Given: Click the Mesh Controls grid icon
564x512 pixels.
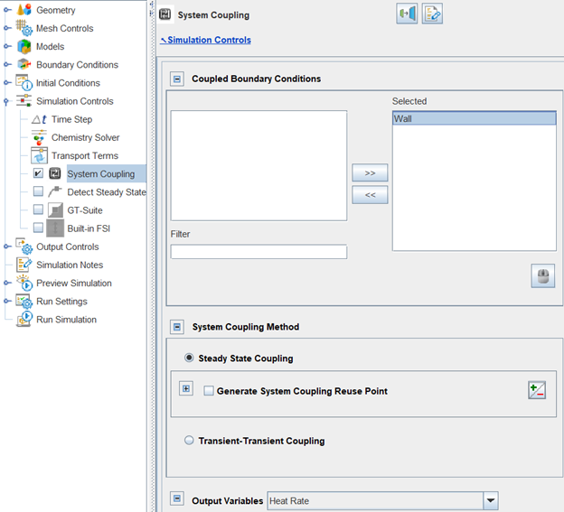Looking at the screenshot, I should (24, 28).
